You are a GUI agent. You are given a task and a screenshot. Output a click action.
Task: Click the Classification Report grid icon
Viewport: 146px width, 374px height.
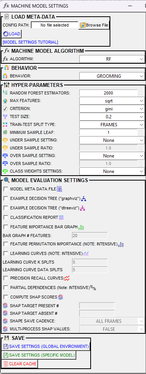(61, 217)
